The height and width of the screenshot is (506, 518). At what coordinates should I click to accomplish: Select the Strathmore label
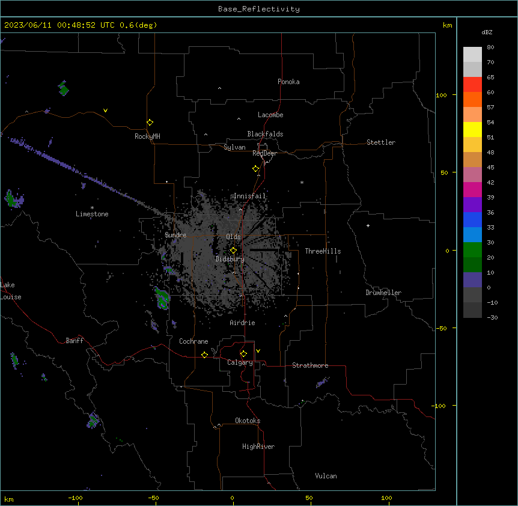310,365
